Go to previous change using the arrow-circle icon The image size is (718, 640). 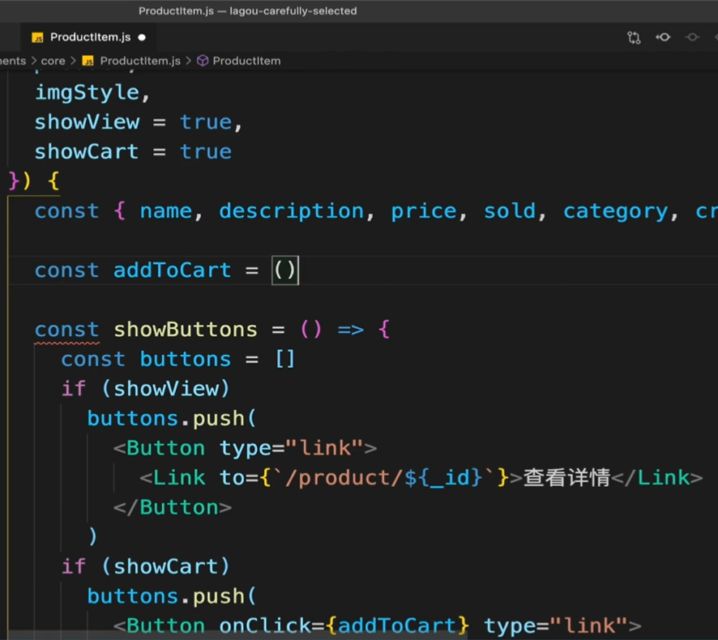coord(663,37)
